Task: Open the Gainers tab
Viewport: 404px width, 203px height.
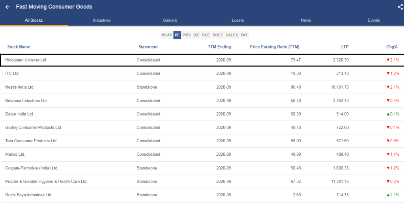Action: [x=170, y=20]
